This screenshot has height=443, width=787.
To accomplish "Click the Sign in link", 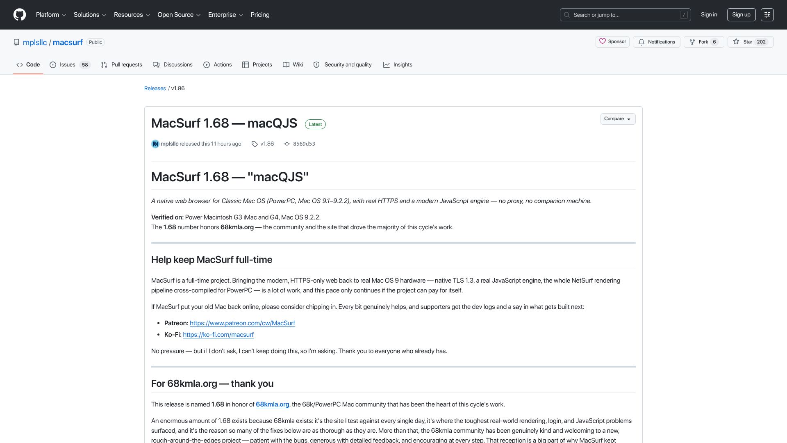I will click(x=709, y=15).
